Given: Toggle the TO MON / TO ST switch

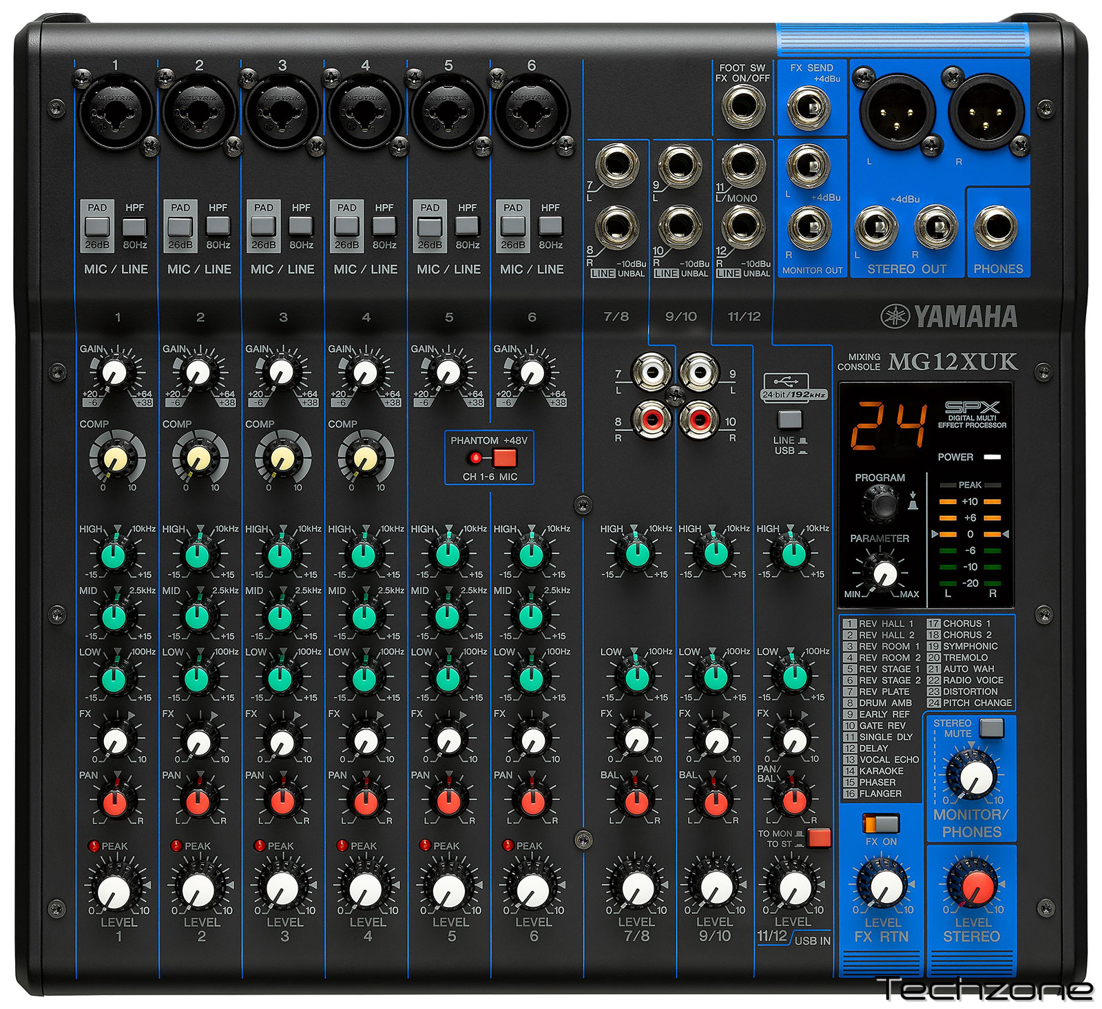Looking at the screenshot, I should tap(819, 838).
